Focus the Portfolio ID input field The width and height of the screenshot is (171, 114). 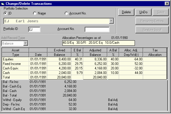pos(34,29)
